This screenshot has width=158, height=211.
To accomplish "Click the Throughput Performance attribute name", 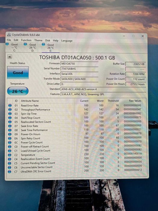I will tap(36, 109).
